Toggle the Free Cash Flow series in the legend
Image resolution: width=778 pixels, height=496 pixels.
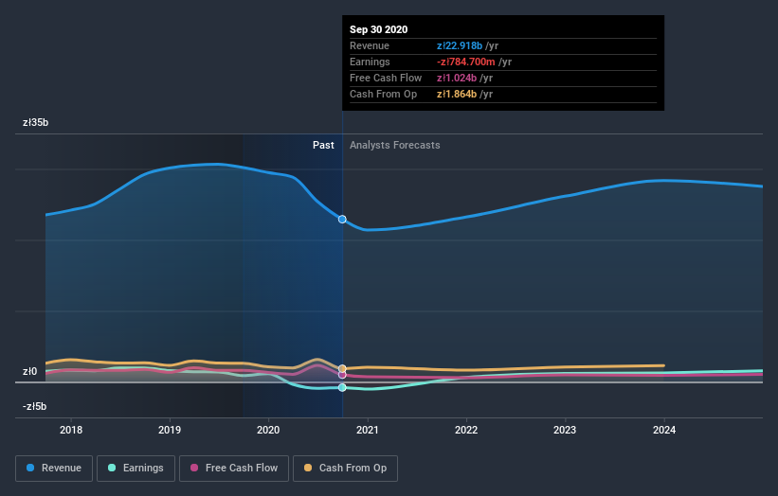pos(234,469)
